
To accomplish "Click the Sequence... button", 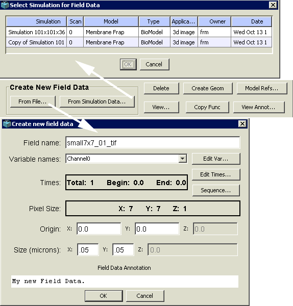I will coord(215,190).
